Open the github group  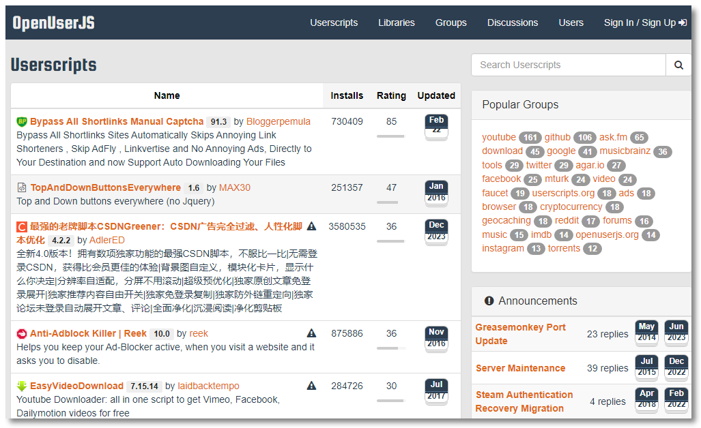coord(558,138)
